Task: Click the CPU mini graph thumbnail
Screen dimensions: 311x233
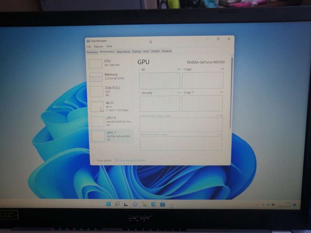Action: (x=95, y=64)
